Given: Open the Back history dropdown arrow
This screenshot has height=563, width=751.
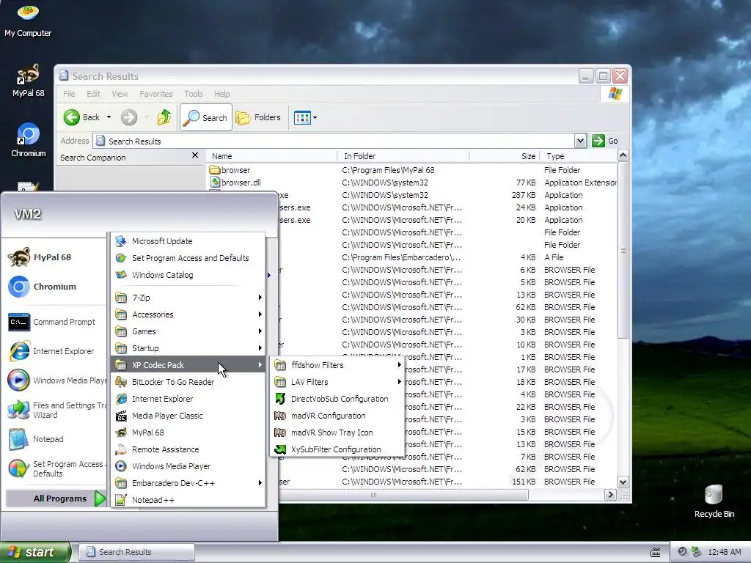Looking at the screenshot, I should (109, 117).
